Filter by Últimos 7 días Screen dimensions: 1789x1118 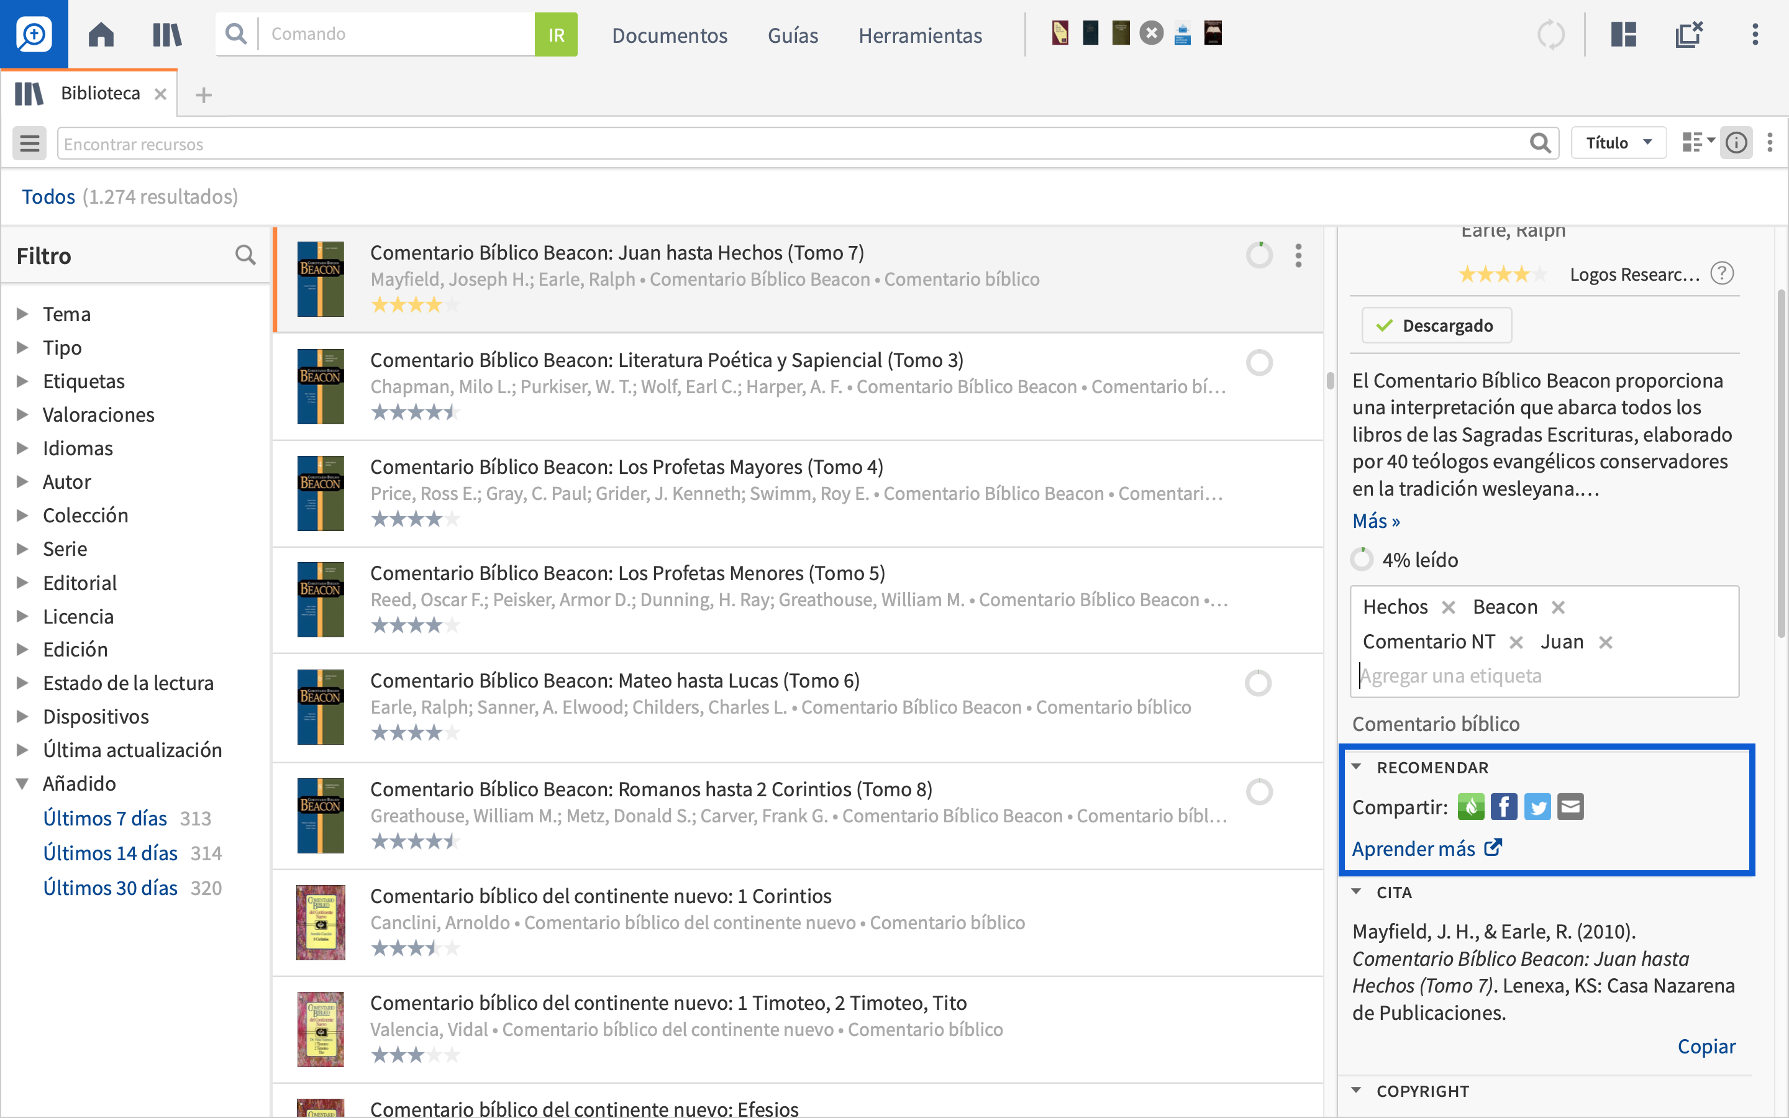[105, 819]
